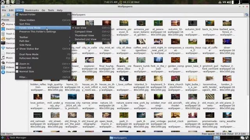Open the File menu
This screenshot has height=140, width=250.
[x=4, y=10]
